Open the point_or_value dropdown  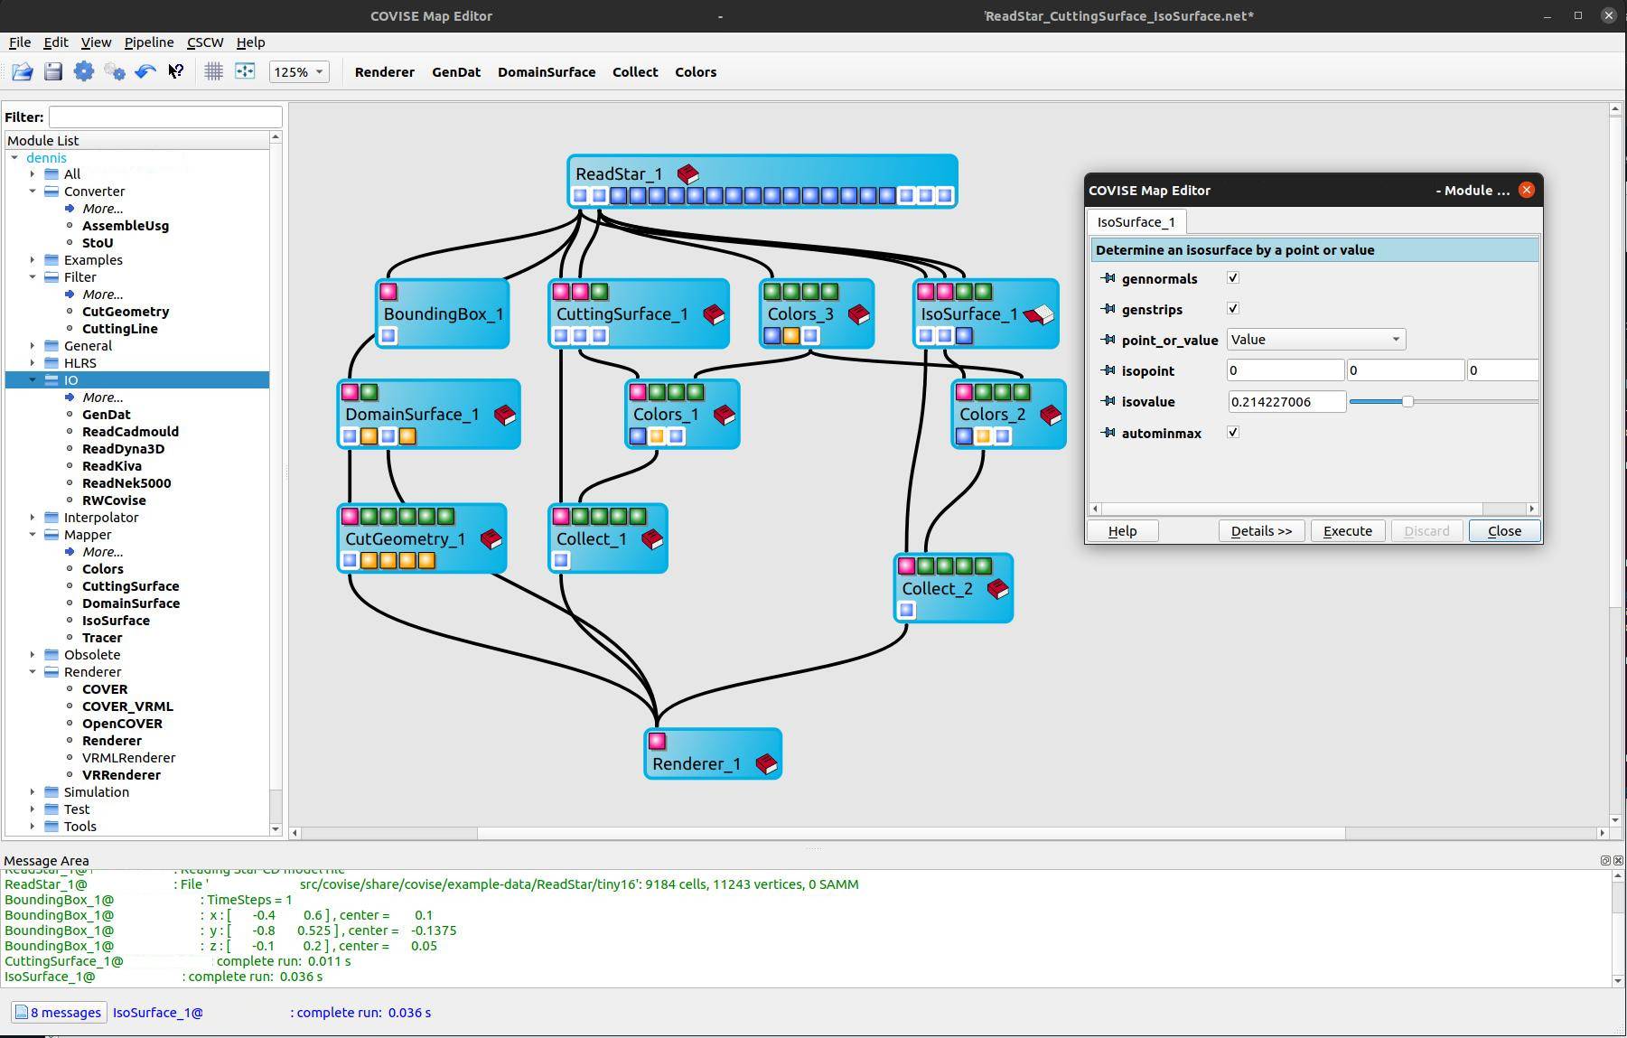coord(1316,340)
